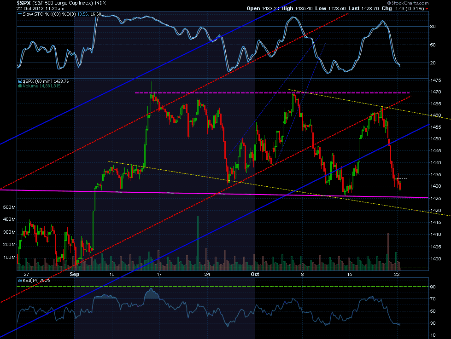Viewport: 451px width, 339px height.
Task: Select the $SPX ticker title
Action: coord(23,3)
